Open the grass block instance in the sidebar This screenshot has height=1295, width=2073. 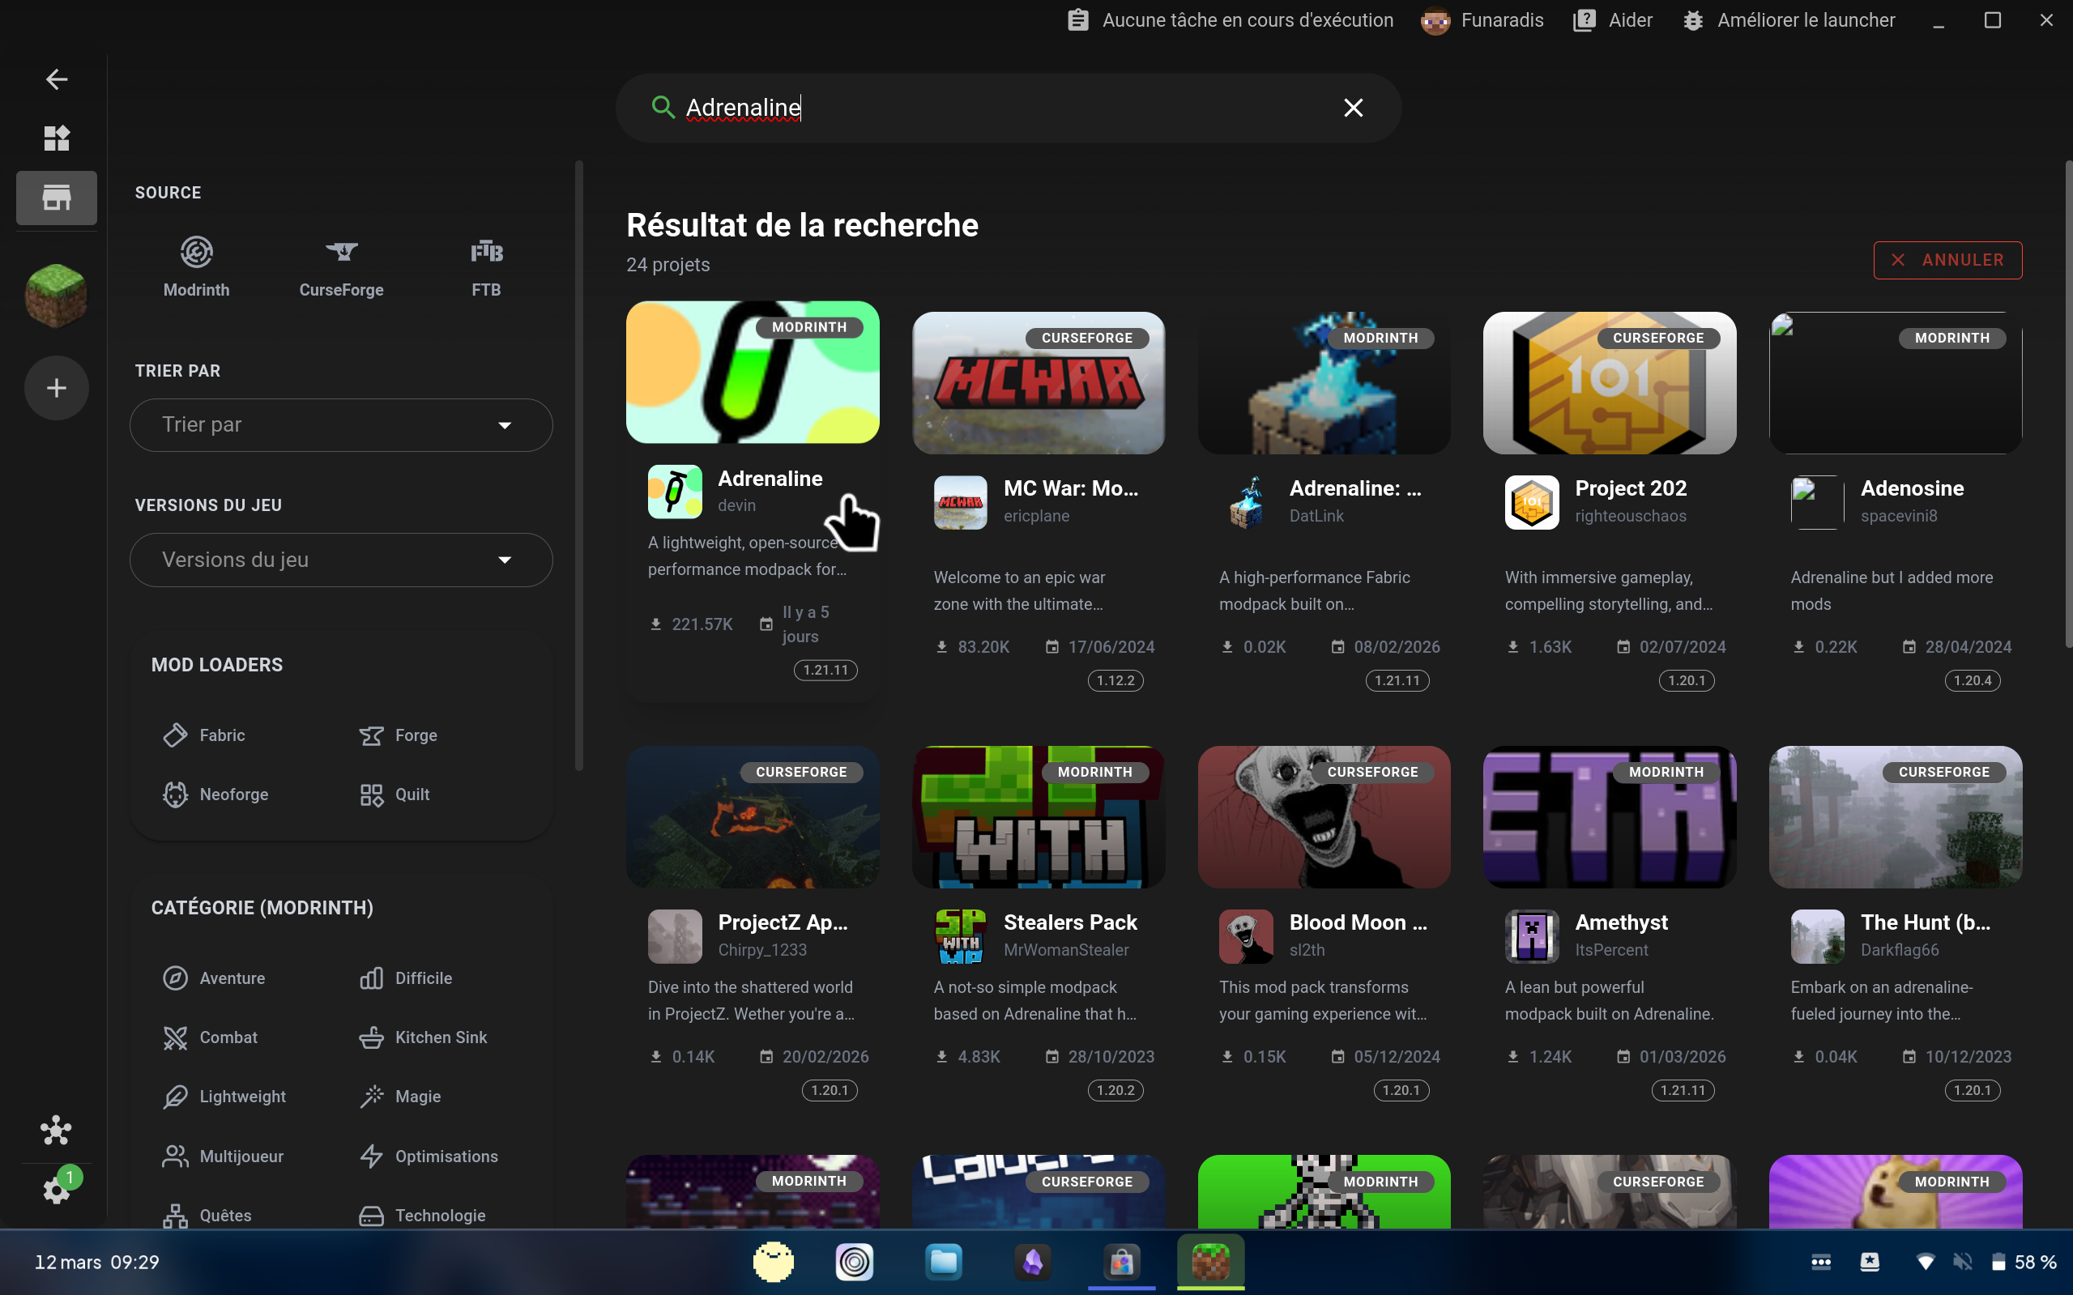tap(57, 296)
